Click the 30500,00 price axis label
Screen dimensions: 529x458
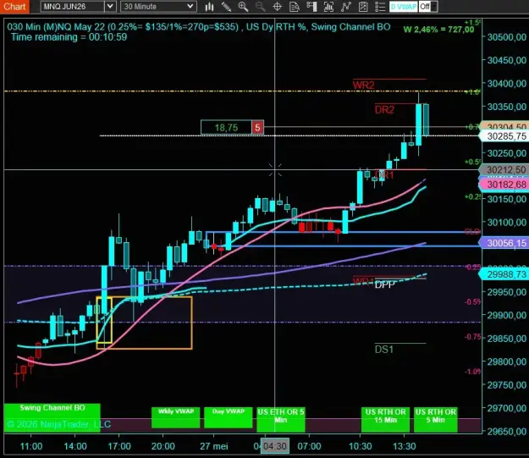click(x=507, y=37)
